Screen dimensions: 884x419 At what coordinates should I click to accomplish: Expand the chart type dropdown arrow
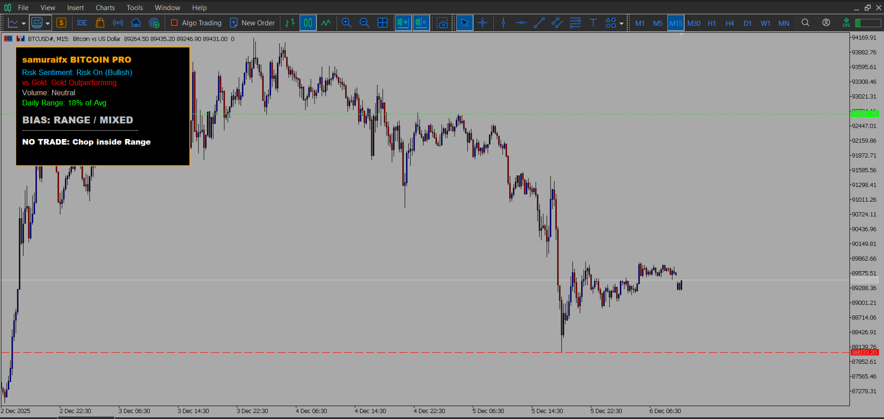coord(24,23)
